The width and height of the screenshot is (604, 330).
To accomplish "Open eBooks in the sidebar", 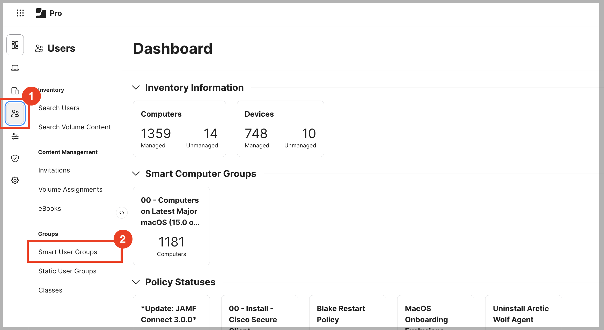I will click(50, 208).
